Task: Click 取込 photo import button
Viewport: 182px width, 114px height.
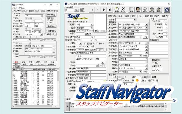Action: click(97, 31)
